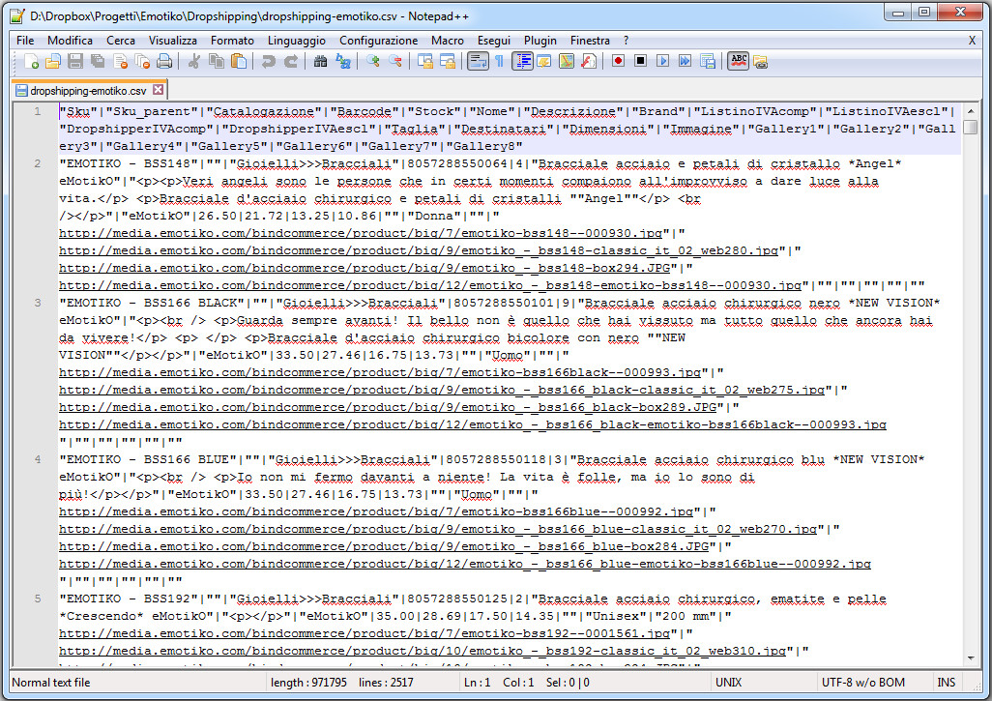Open a file using the folder icon
Screen dimensions: 992x701
pyautogui.click(x=52, y=62)
